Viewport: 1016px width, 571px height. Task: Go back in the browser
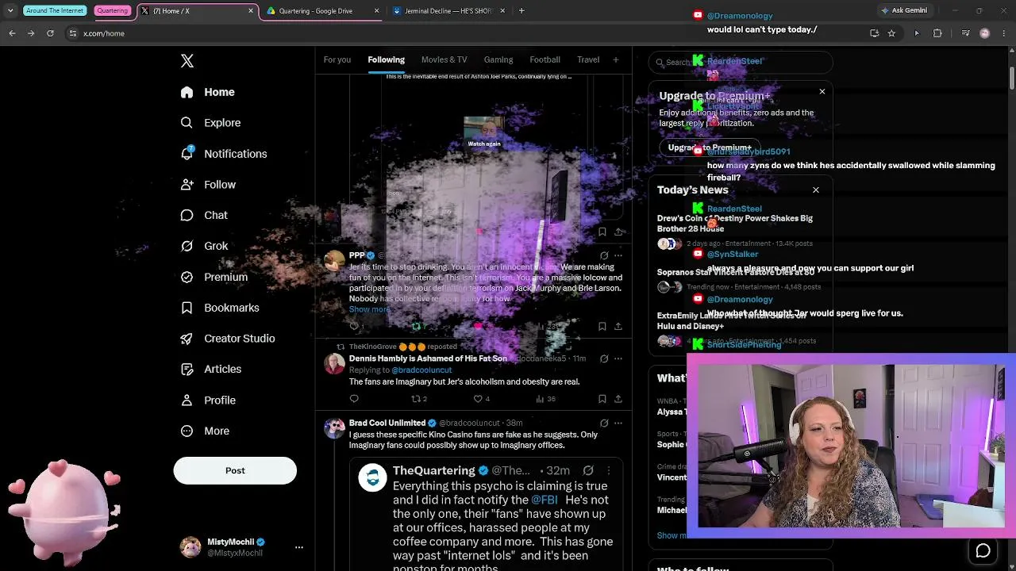coord(12,33)
